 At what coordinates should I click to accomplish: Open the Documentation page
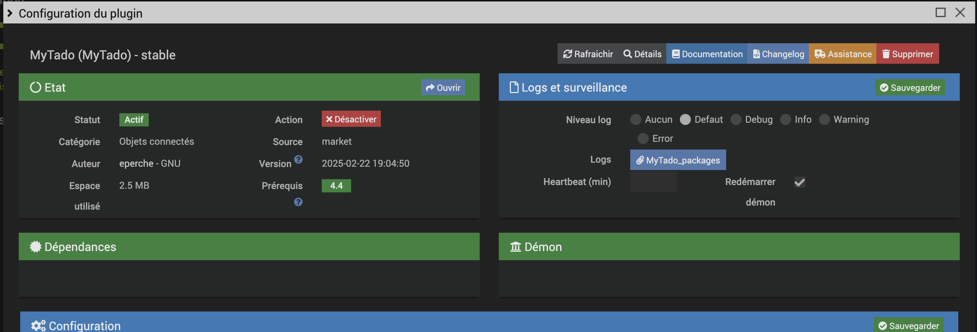click(x=707, y=54)
